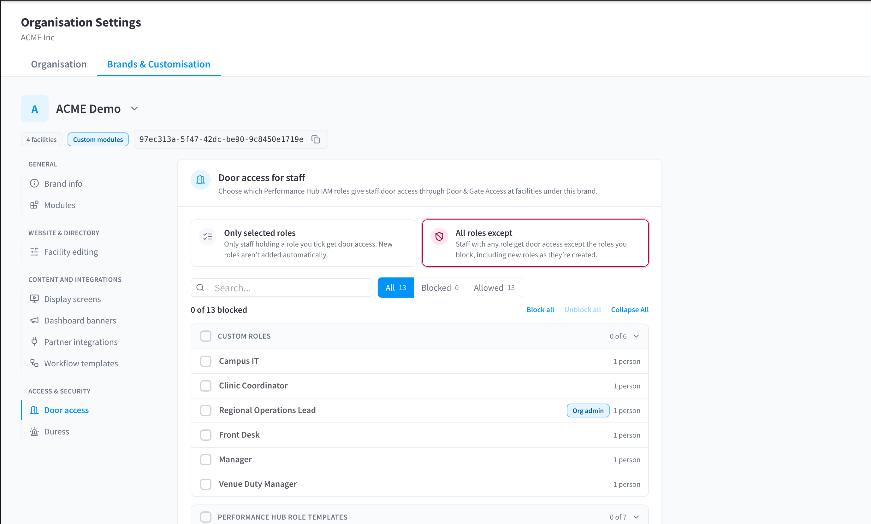Click the checklist icon on Only selected roles
The image size is (871, 524).
tap(208, 236)
